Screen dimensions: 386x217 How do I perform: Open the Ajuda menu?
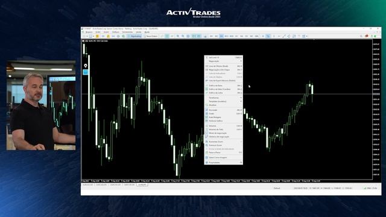click(x=147, y=32)
